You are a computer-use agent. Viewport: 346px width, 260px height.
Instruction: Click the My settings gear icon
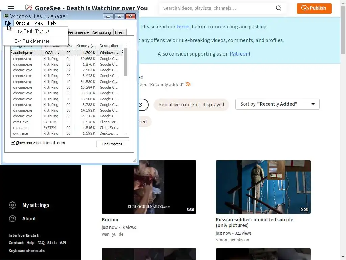(x=13, y=205)
